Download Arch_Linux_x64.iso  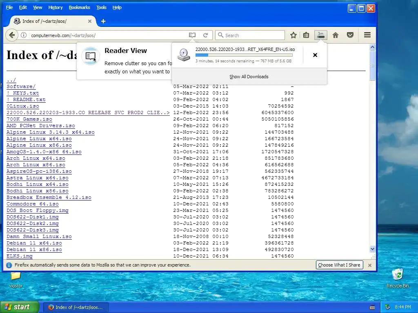[x=36, y=158]
